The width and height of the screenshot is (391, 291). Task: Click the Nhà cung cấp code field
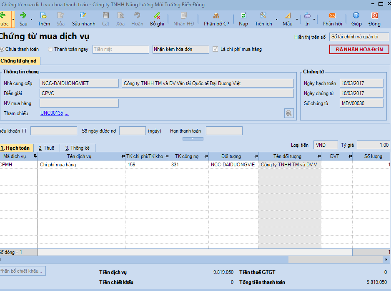tap(79, 83)
